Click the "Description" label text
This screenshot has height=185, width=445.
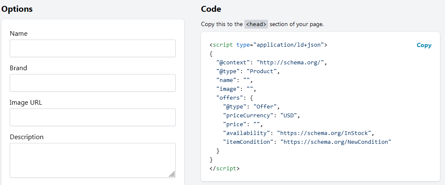tap(27, 137)
